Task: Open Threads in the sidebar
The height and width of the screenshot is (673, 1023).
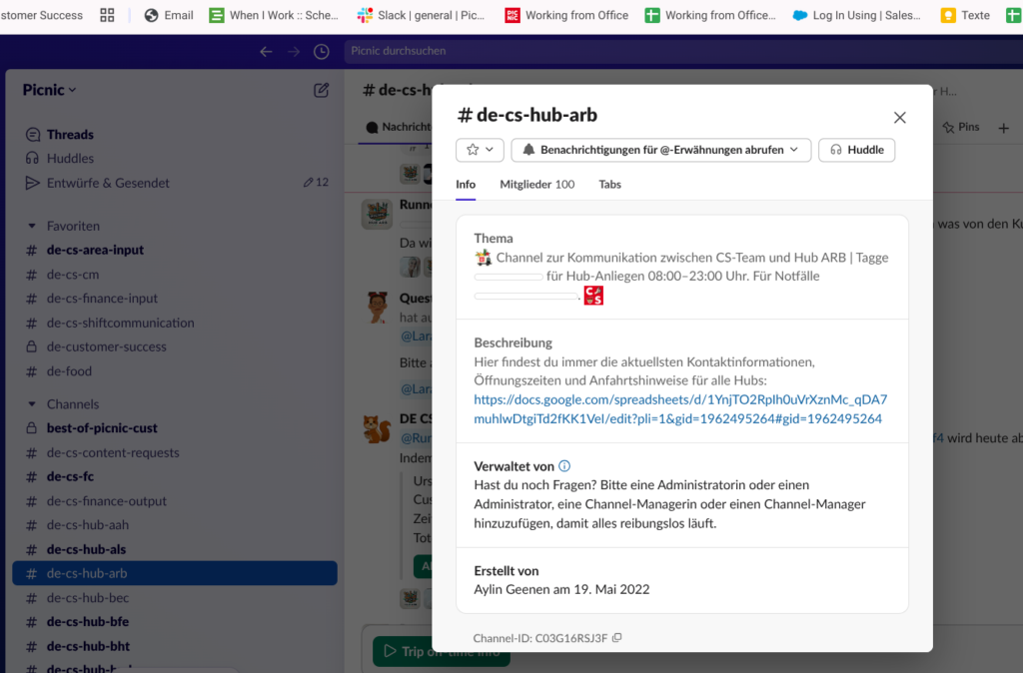Action: [70, 135]
